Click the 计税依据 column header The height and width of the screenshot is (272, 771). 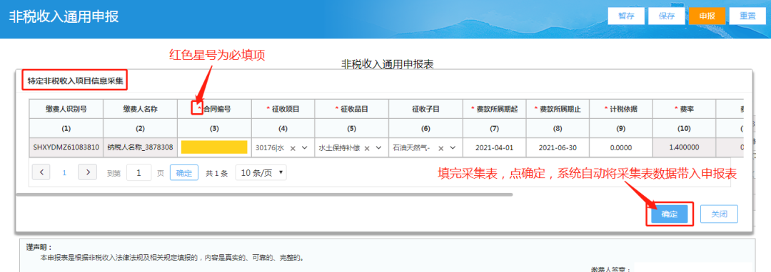pyautogui.click(x=620, y=109)
